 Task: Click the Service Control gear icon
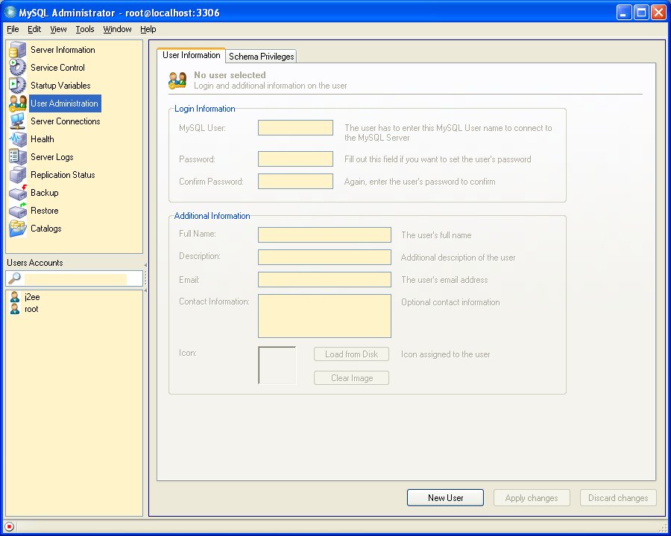click(18, 68)
